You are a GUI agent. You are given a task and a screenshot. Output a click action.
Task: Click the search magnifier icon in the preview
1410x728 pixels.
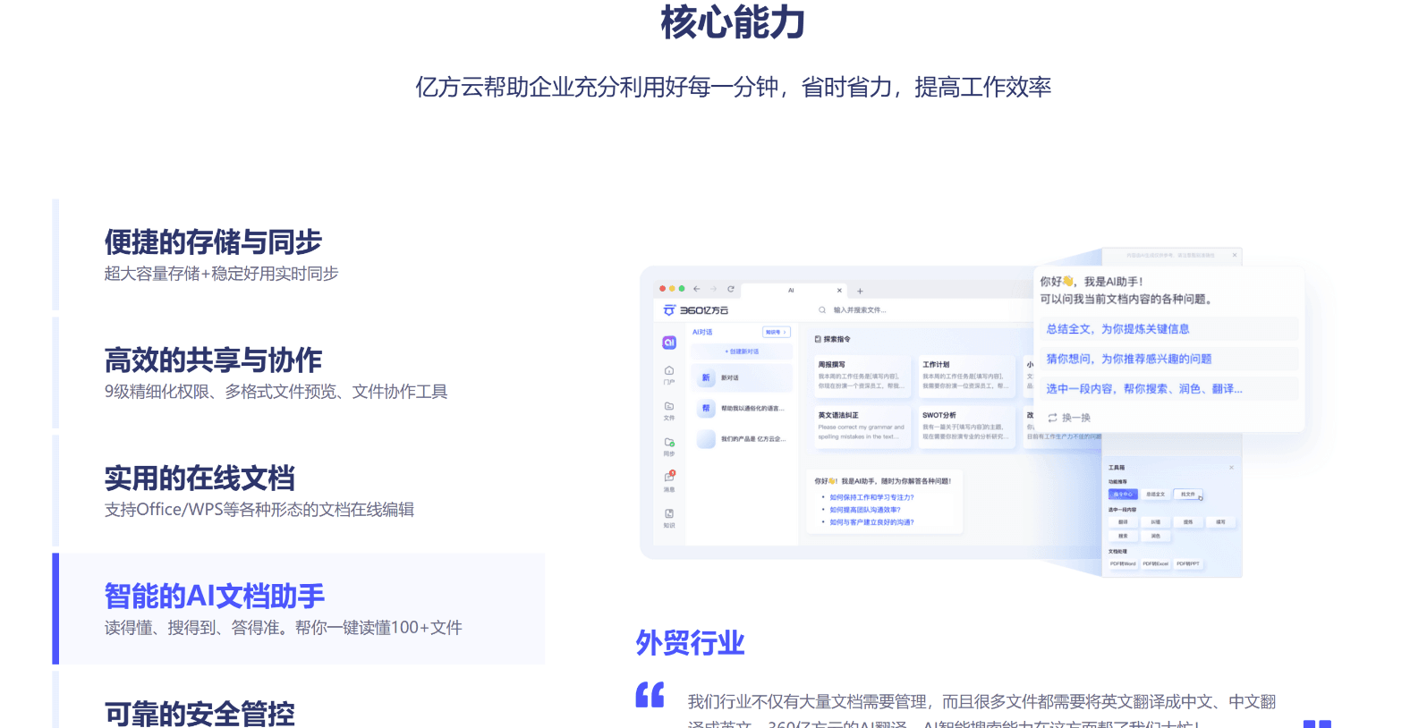822,310
